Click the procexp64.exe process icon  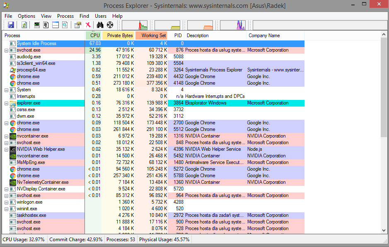coord(13,70)
